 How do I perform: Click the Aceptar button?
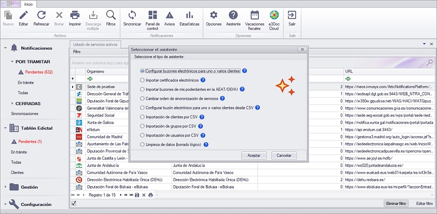[254, 155]
